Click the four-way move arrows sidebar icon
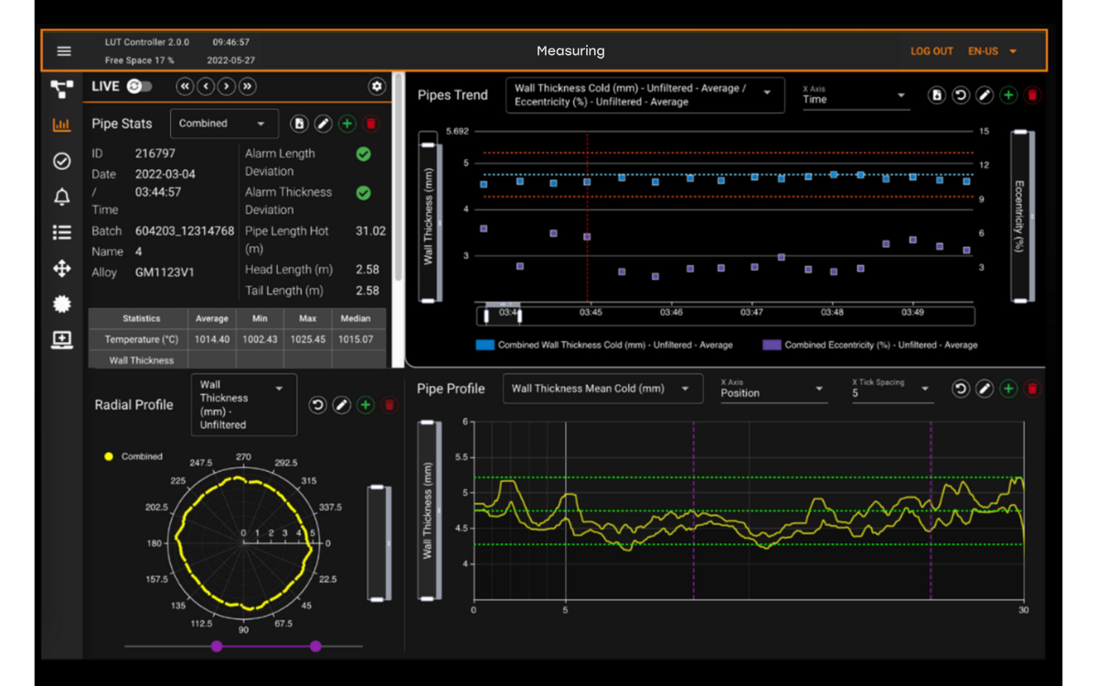This screenshot has height=686, width=1097. coord(61,268)
